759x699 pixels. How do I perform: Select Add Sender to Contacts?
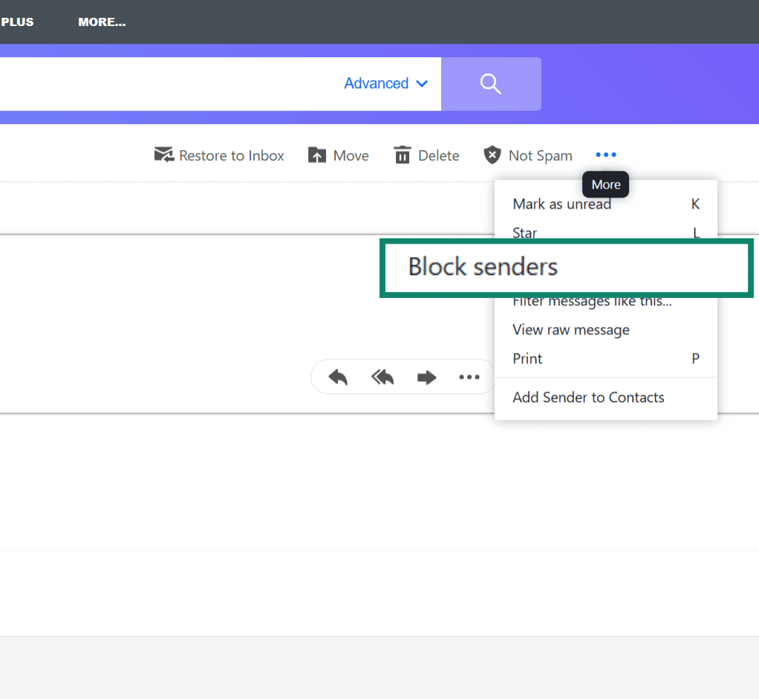(x=588, y=397)
